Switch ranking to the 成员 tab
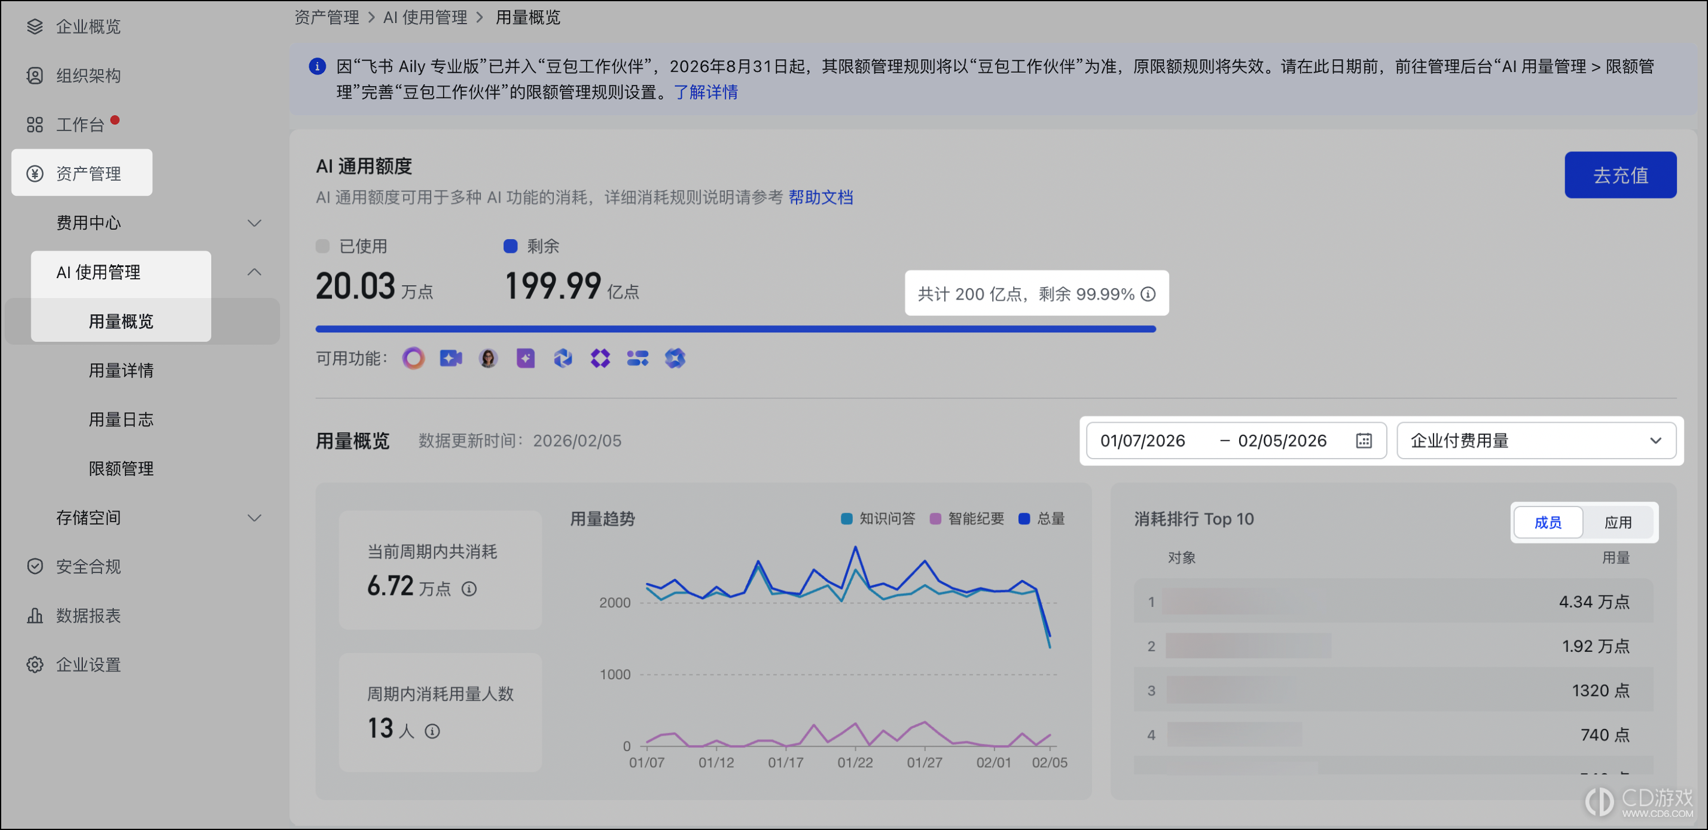Screen dimensions: 1708x830 coord(1548,523)
